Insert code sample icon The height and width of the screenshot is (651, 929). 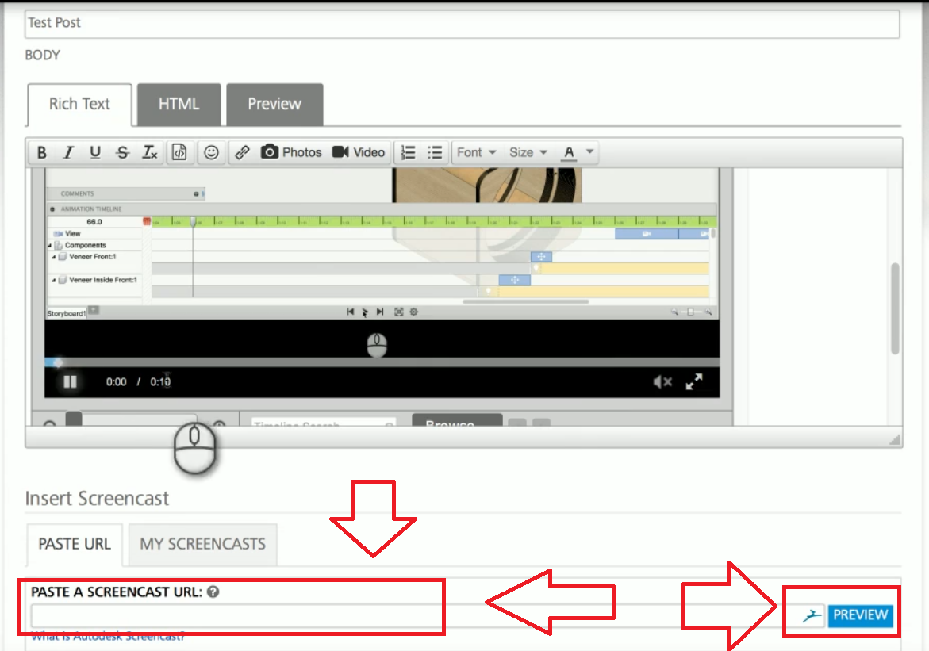tap(179, 153)
